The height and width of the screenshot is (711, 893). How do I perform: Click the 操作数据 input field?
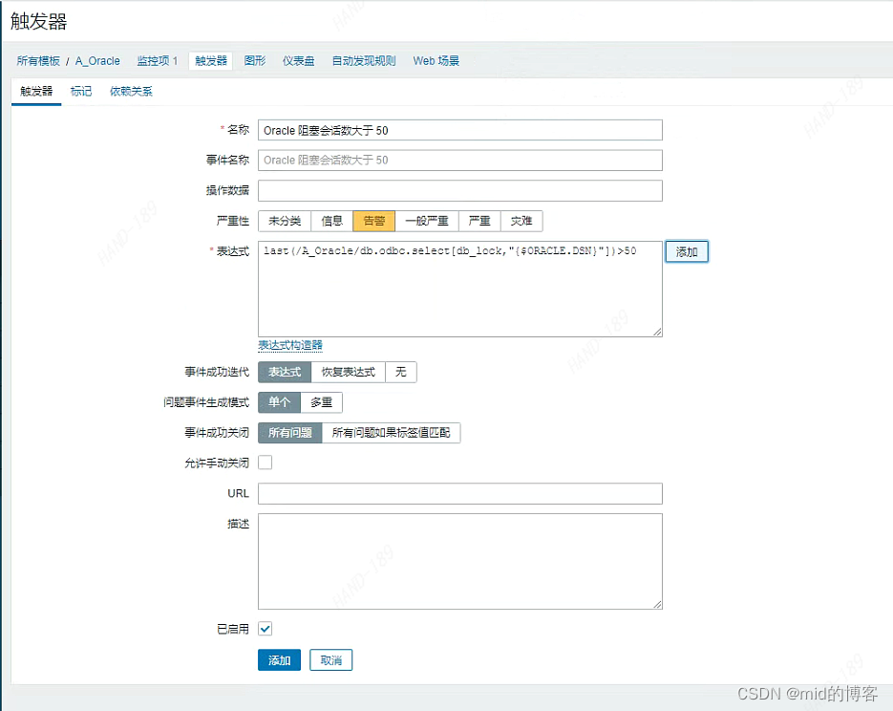pyautogui.click(x=460, y=191)
